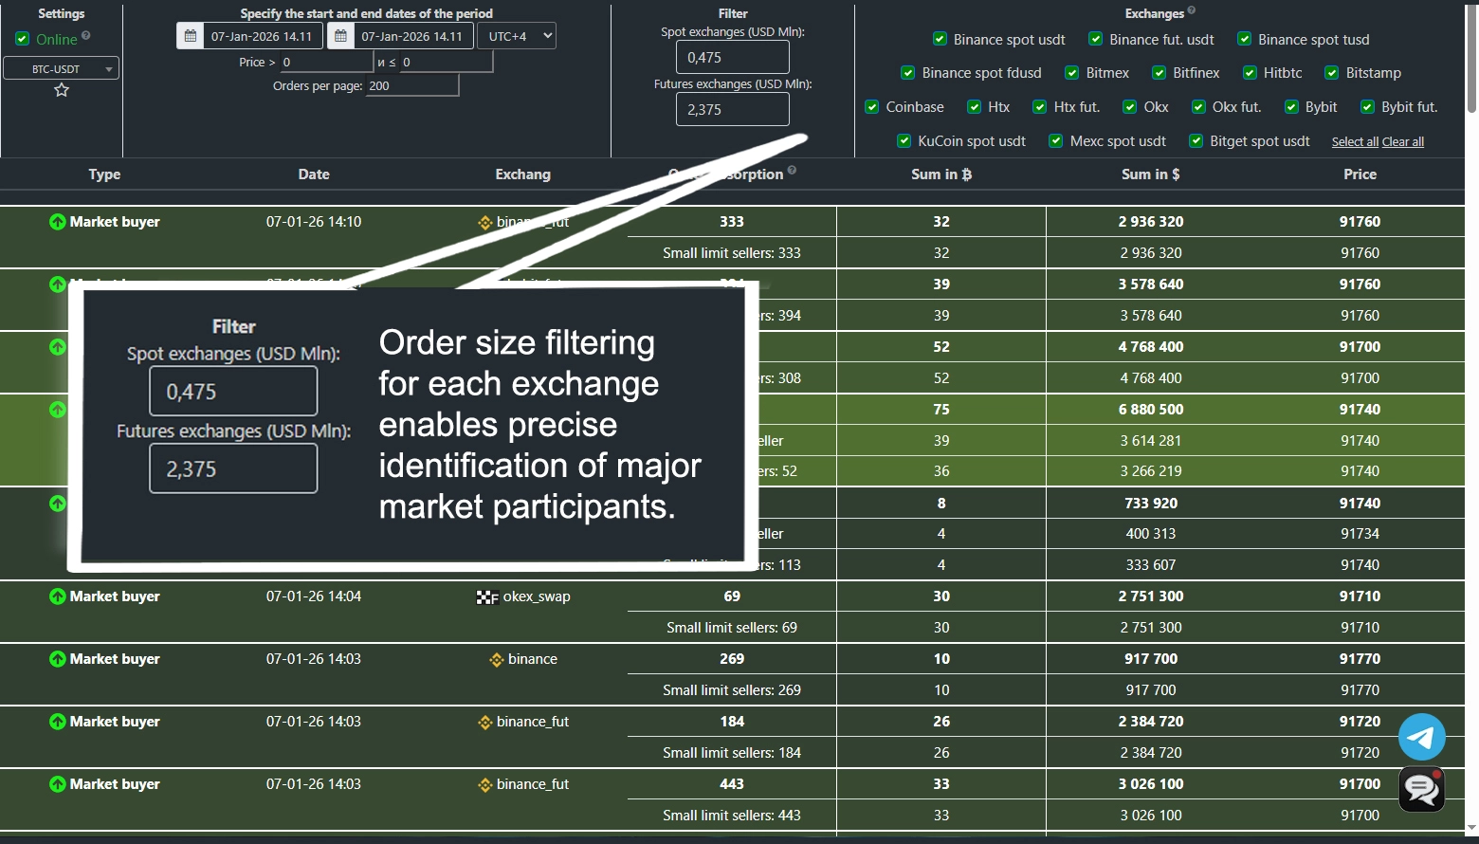The width and height of the screenshot is (1479, 844).
Task: Open the BTC-USDT pair dropdown
Action: point(62,68)
